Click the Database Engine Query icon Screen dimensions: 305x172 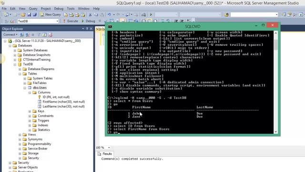pos(66,15)
